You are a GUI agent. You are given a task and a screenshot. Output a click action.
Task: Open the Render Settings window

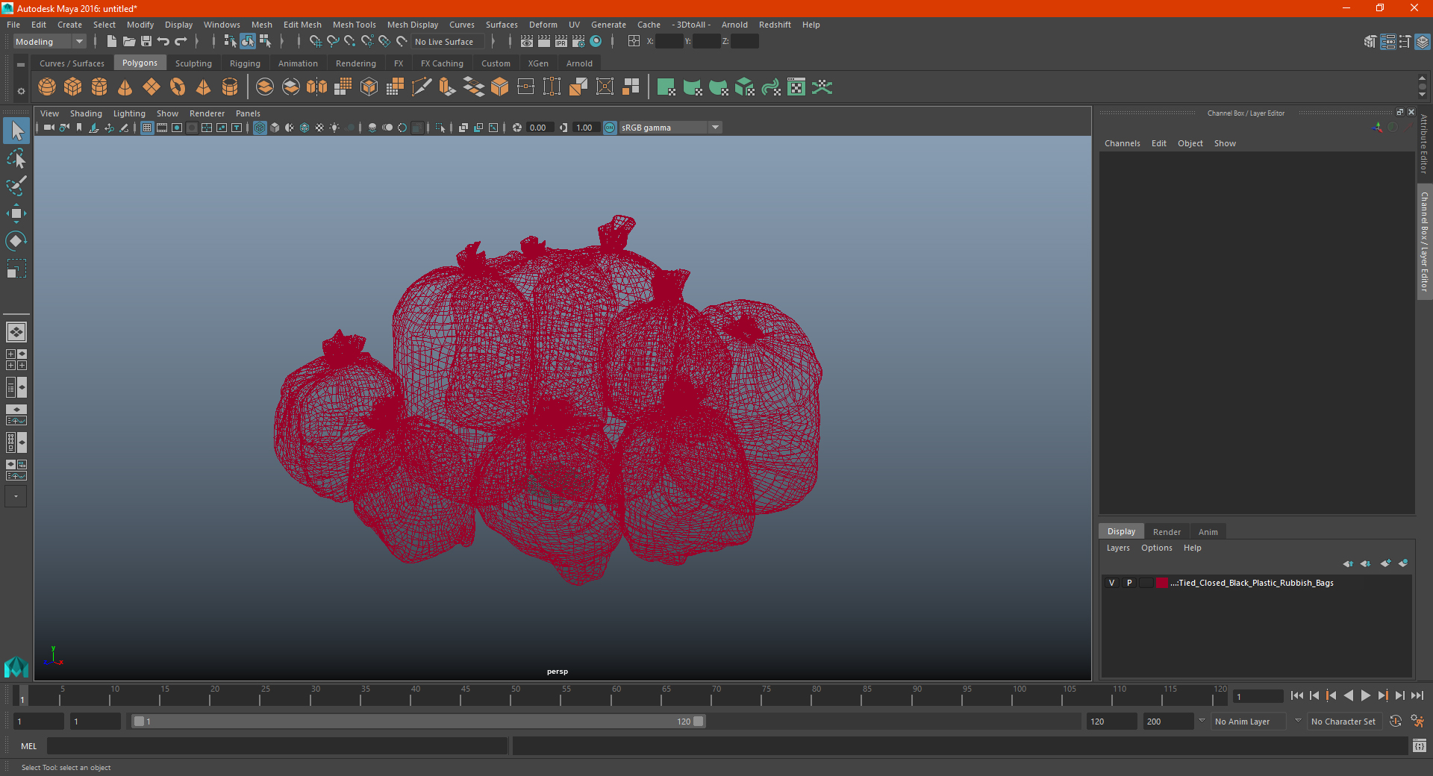578,42
